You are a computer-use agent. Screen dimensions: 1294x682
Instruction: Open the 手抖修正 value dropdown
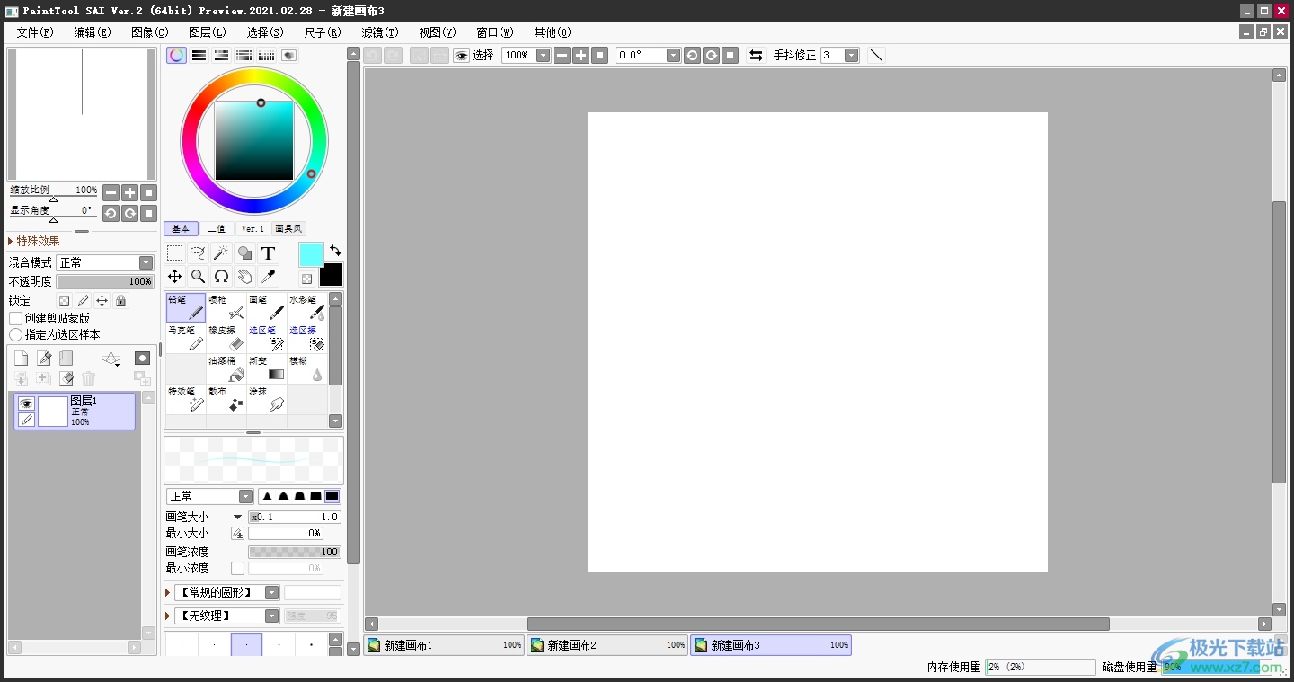[851, 55]
